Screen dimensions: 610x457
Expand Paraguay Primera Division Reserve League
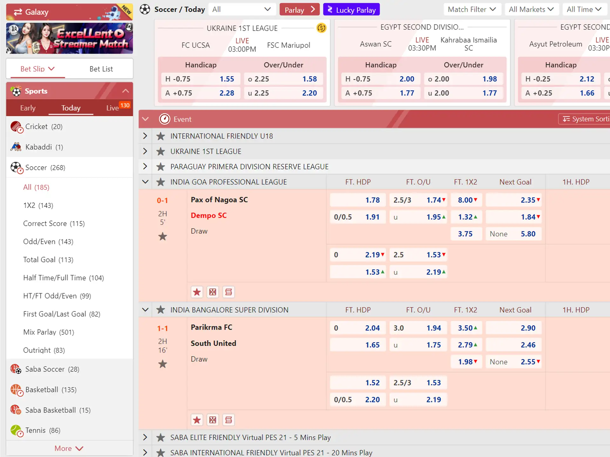click(145, 166)
